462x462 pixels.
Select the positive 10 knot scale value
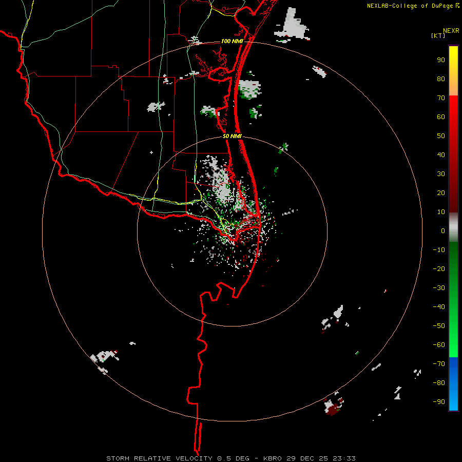(x=441, y=212)
